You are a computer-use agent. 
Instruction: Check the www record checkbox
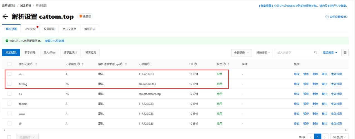9,113
